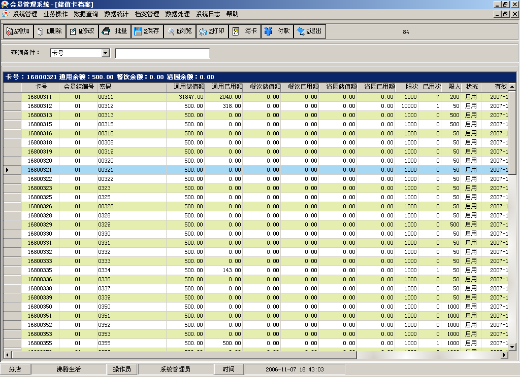Select the row with card number 16800335
520x377 pixels.
tap(40, 270)
